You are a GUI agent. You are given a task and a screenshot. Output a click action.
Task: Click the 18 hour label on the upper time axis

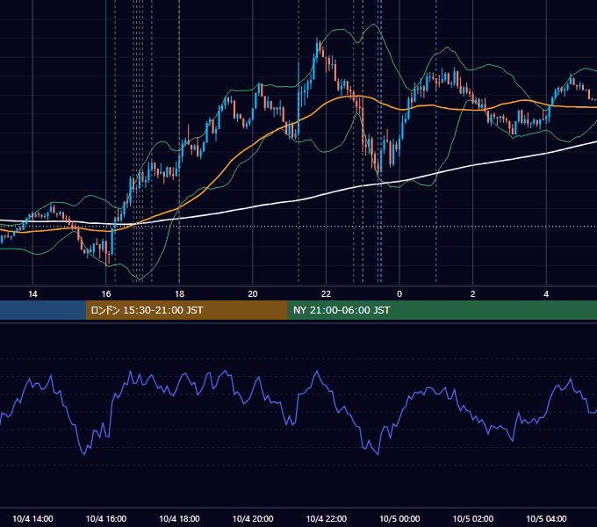(179, 294)
